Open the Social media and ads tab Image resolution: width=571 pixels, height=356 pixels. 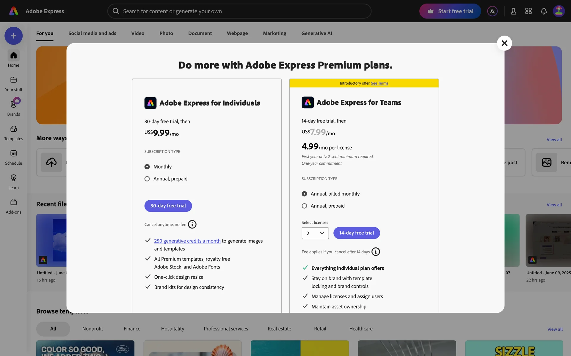pyautogui.click(x=92, y=34)
